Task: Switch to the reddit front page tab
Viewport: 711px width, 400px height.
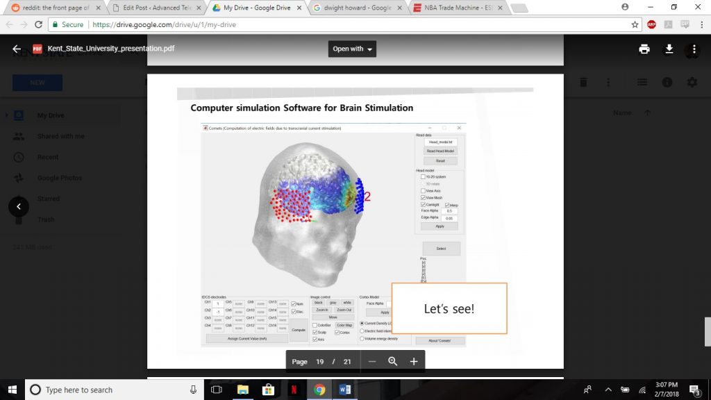Action: tap(56, 8)
